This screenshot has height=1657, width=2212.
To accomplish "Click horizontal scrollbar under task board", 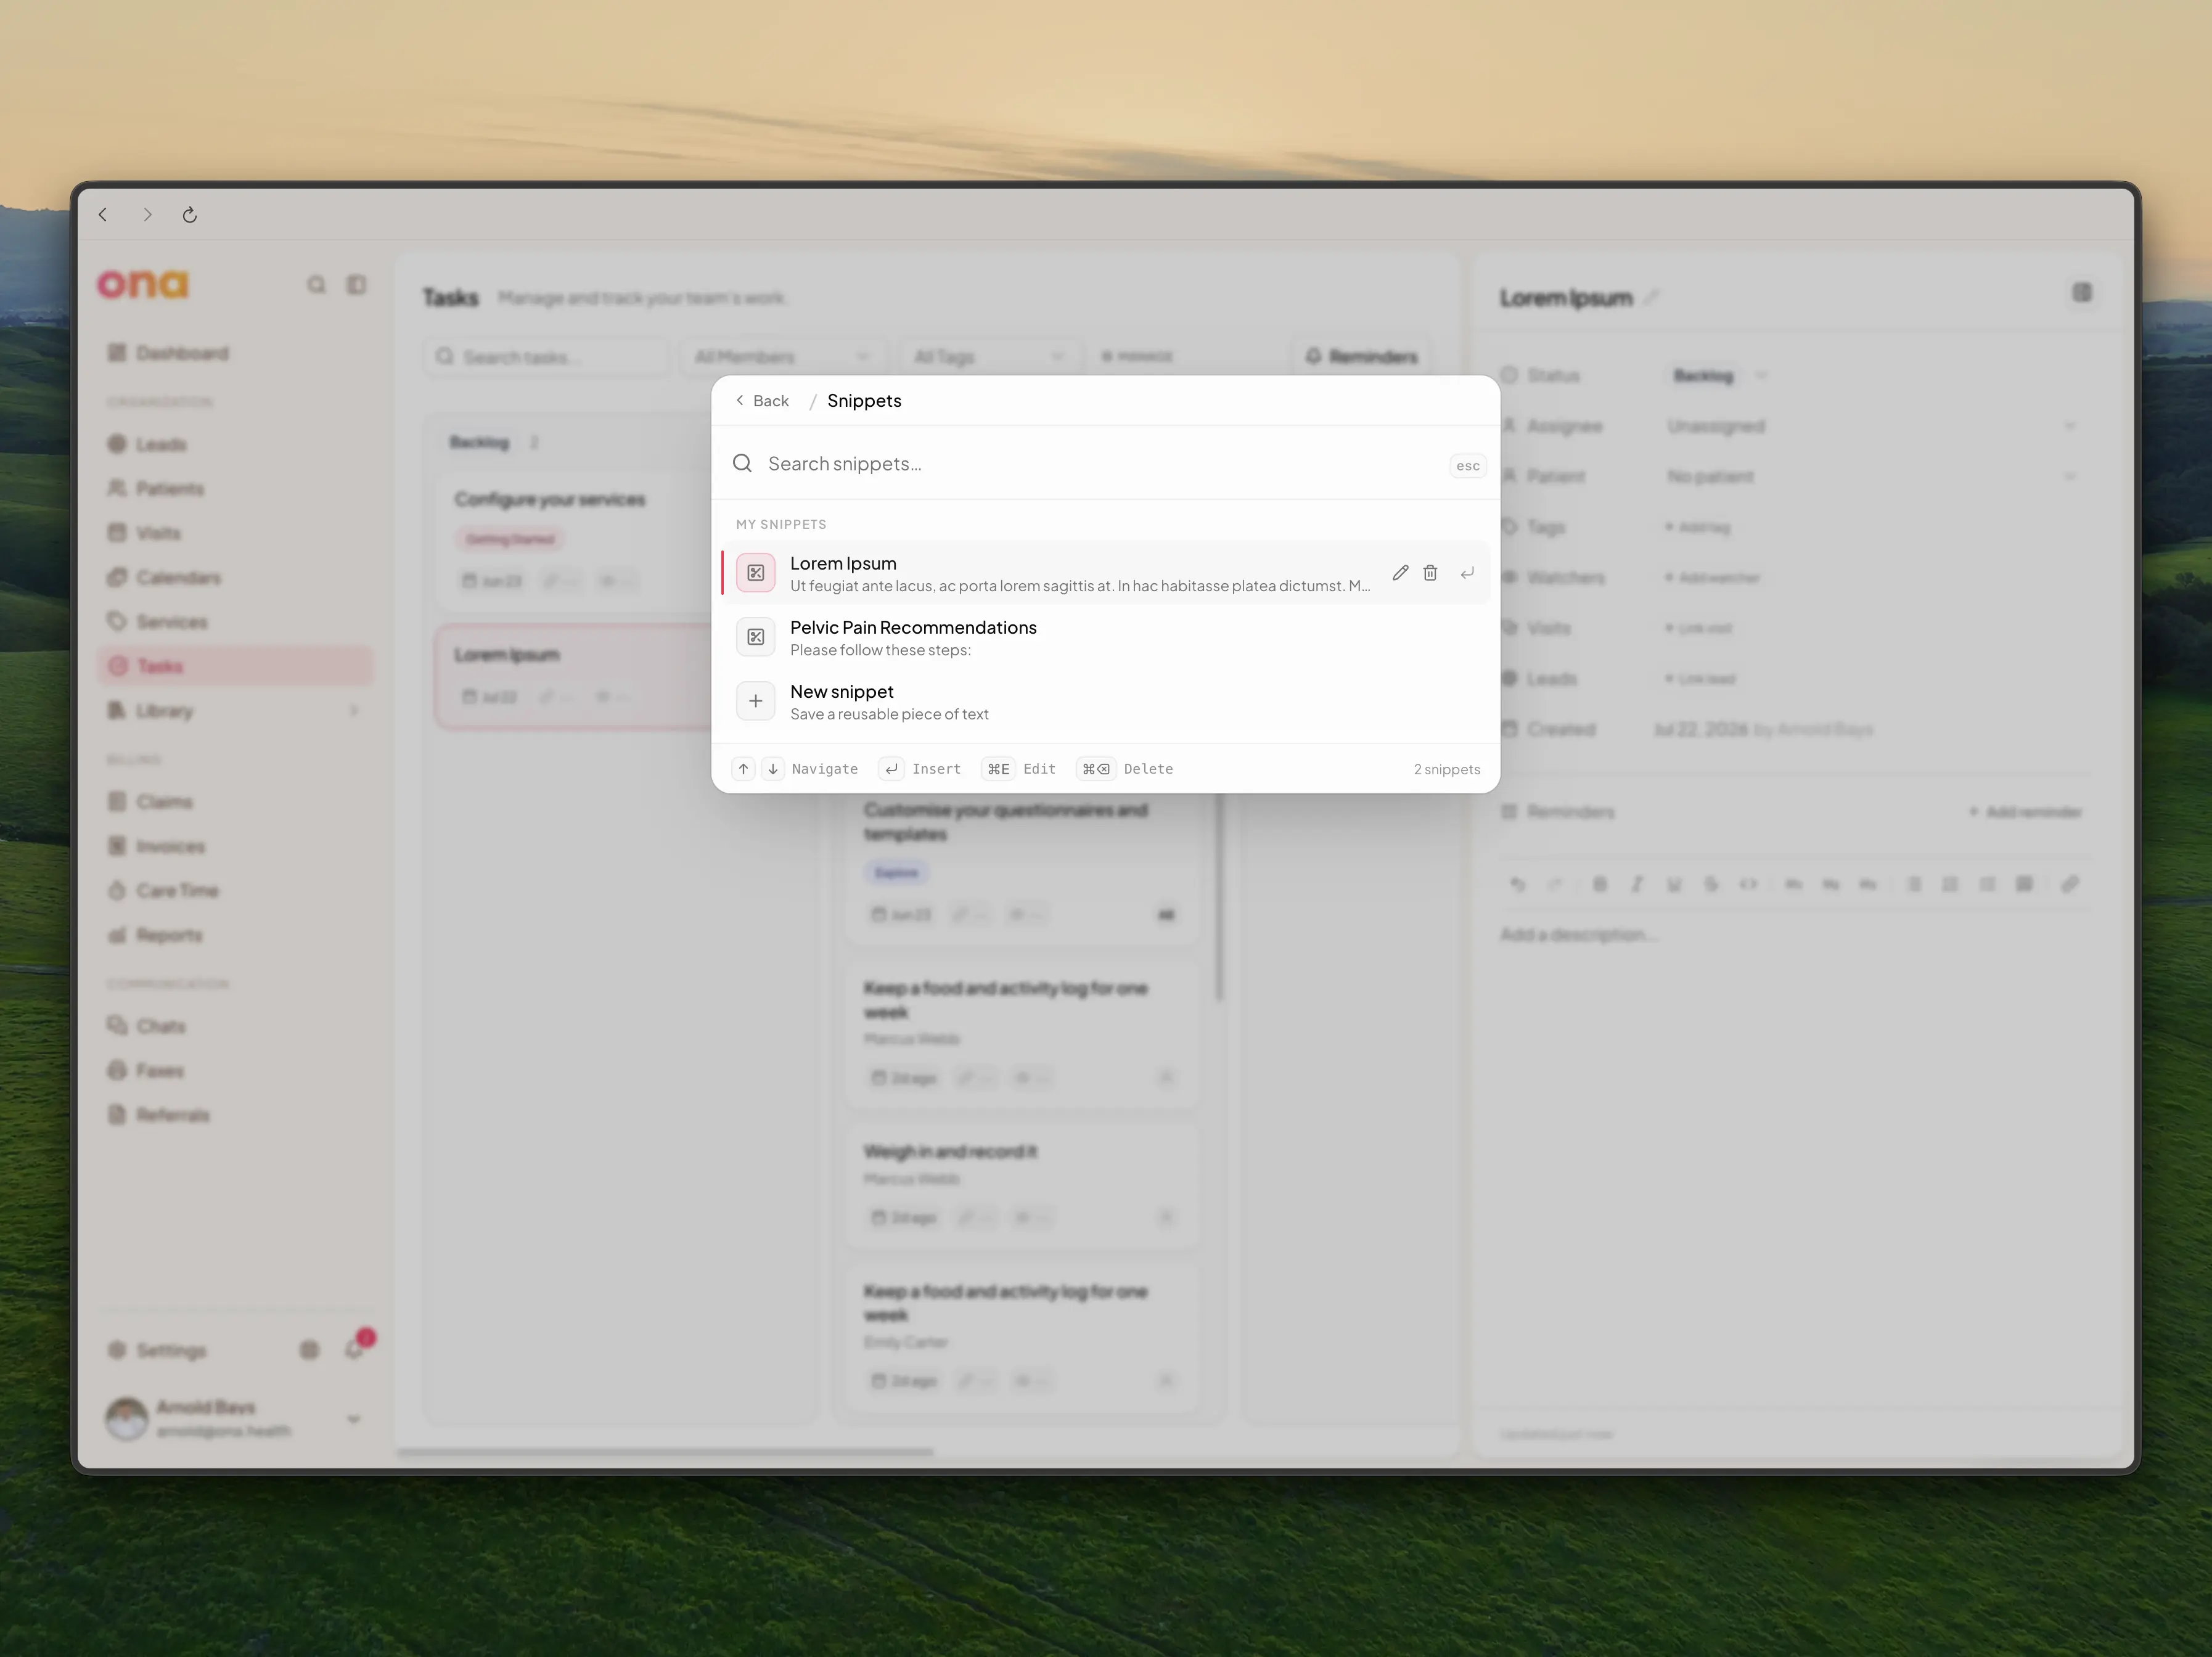I will [x=665, y=1452].
